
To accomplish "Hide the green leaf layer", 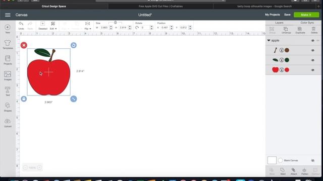I will [313, 60].
